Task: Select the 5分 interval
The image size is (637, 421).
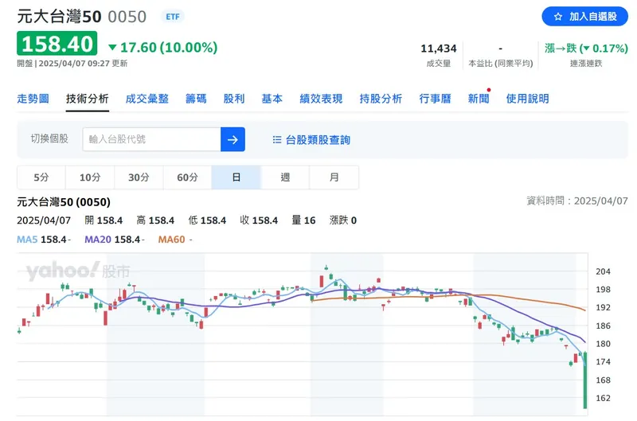Action: 41,177
